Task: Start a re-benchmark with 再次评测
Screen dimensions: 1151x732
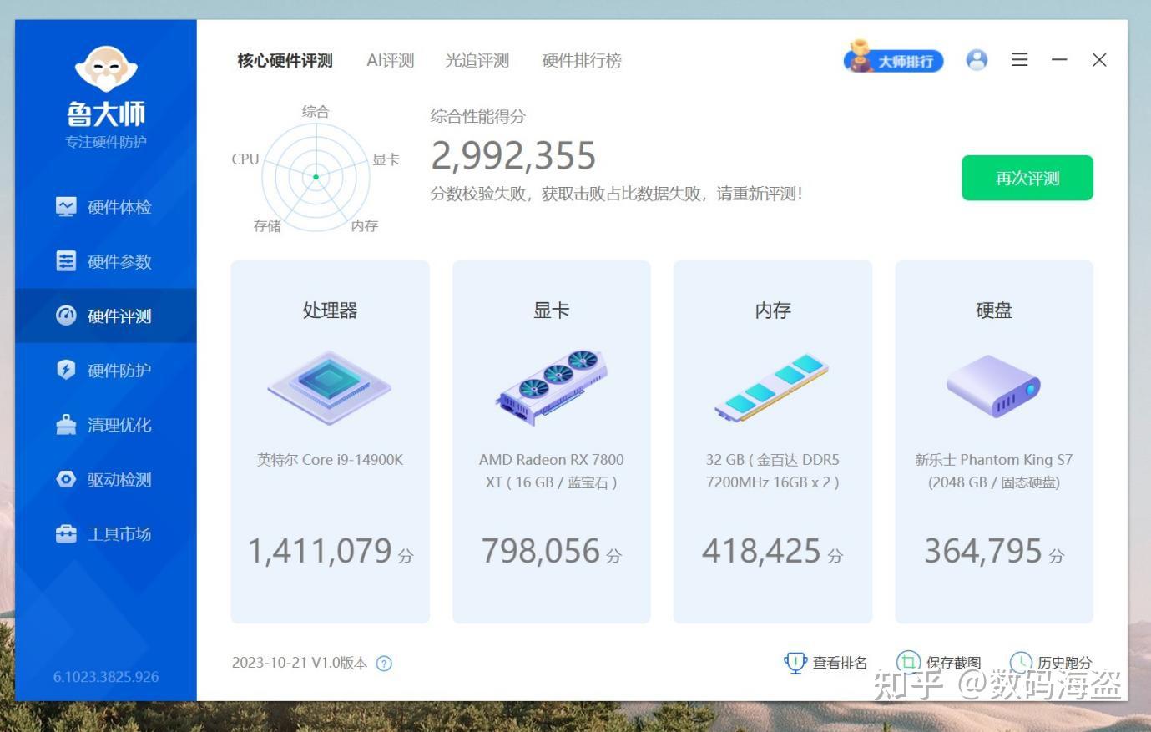Action: coord(1027,178)
